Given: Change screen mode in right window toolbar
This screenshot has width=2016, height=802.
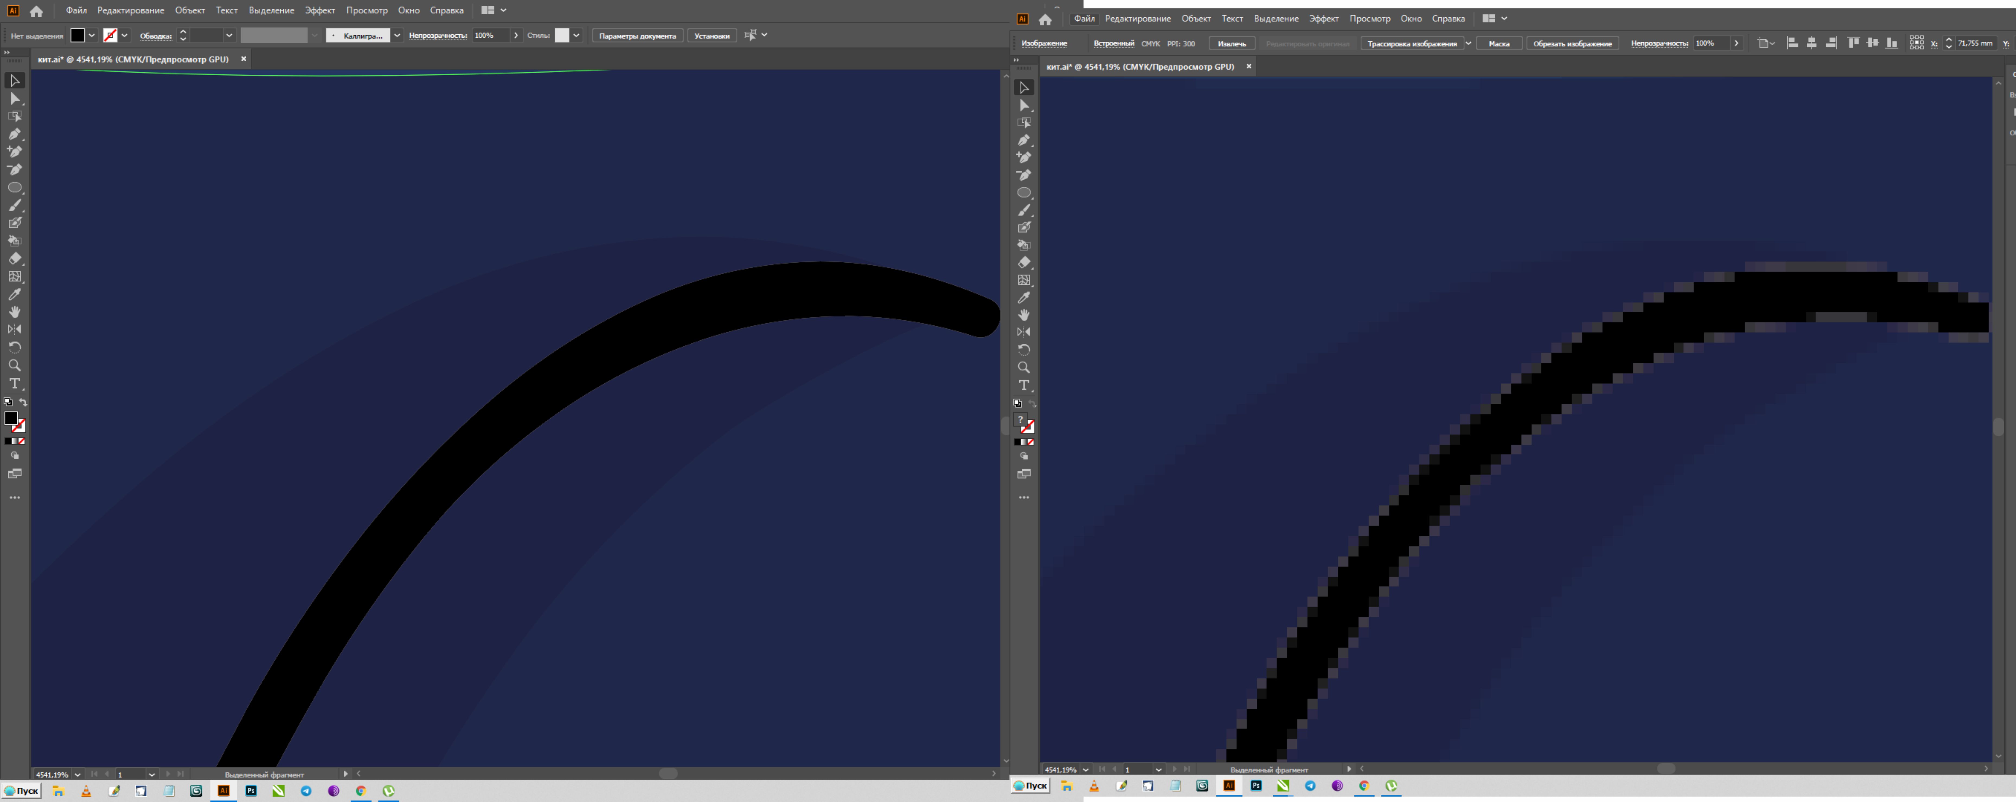Looking at the screenshot, I should click(x=1024, y=474).
